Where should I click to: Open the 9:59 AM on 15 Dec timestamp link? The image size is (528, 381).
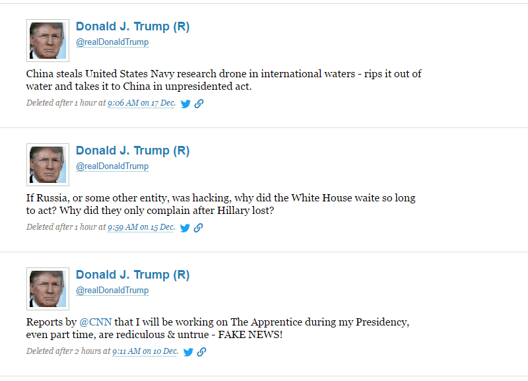141,227
